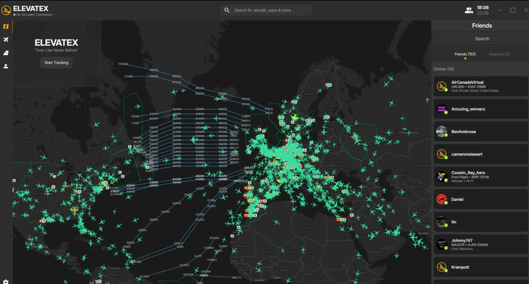Open AirCanadaVirtual's friend entry
Viewport: 529px width, 284px height.
pos(480,86)
